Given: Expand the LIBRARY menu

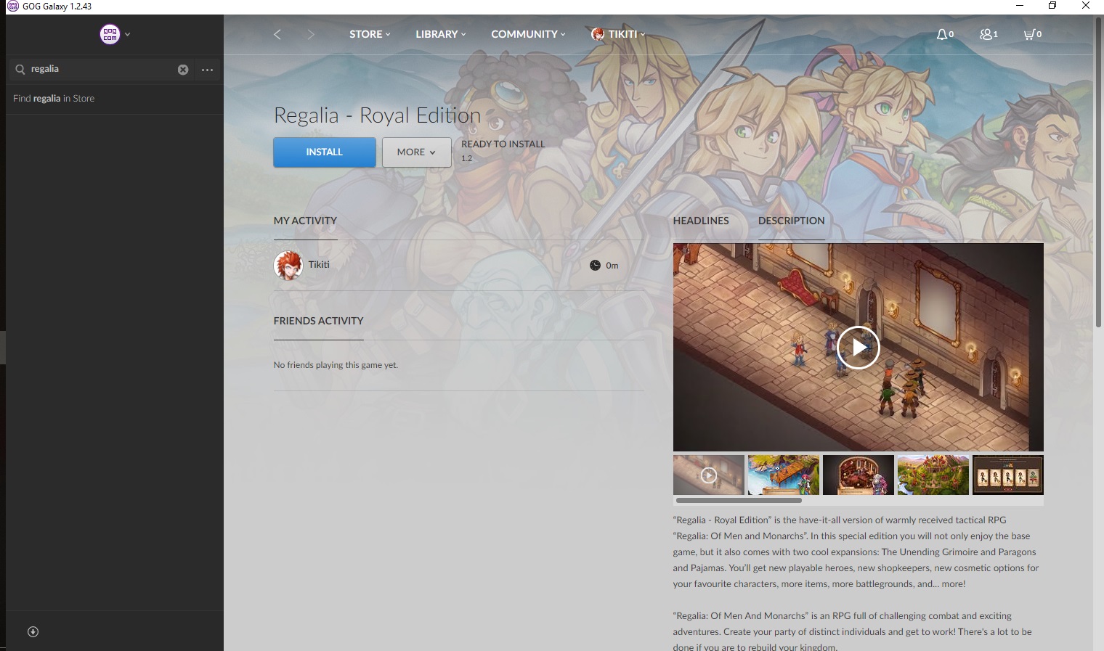Looking at the screenshot, I should pos(441,34).
